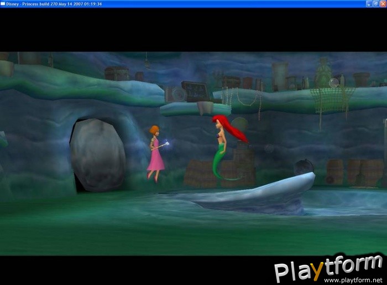This screenshot has width=387, height=285.
Task: Click the window's title bar app icon
Action: [3, 4]
